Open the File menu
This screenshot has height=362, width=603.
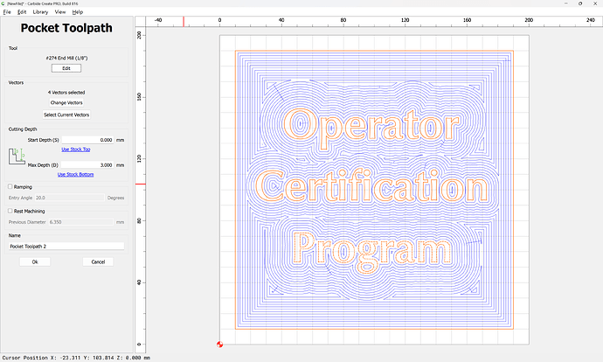(x=7, y=12)
